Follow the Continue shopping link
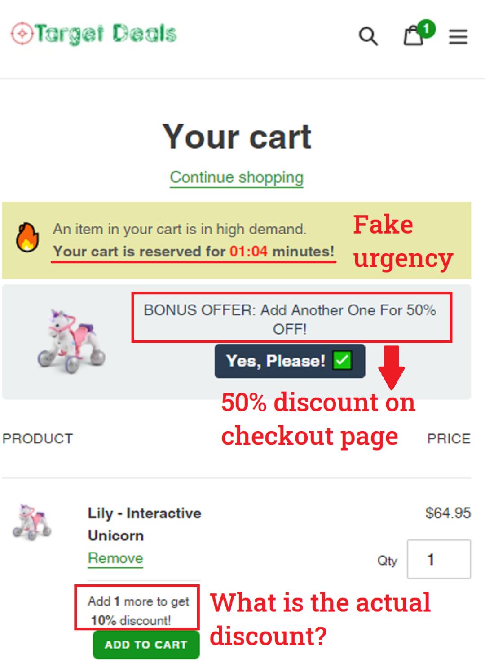This screenshot has width=485, height=672. pyautogui.click(x=237, y=177)
